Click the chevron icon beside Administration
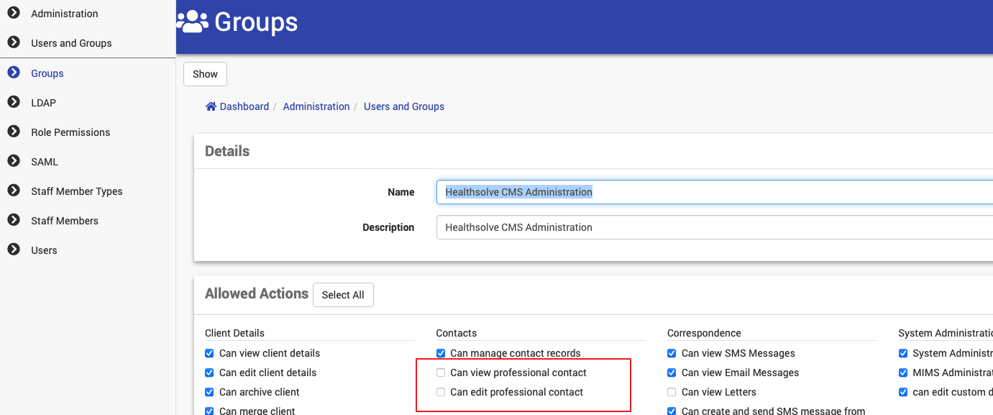The image size is (993, 415). click(13, 13)
